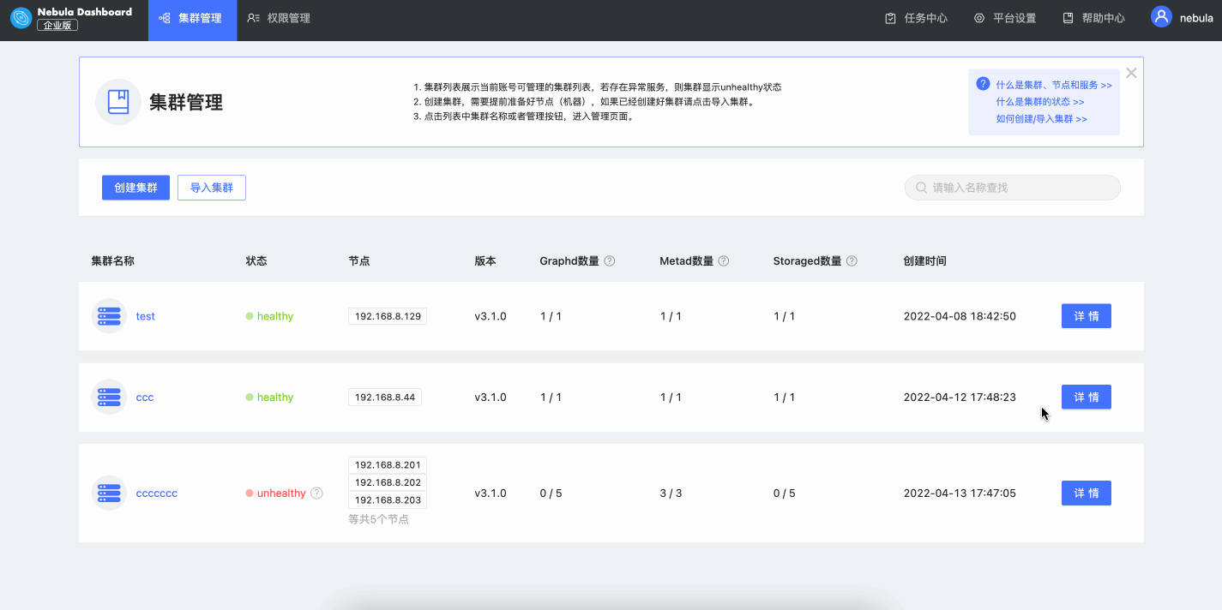1222x610 pixels.
Task: Click creation time 2022-04-08 18:42:50
Action: coord(960,316)
